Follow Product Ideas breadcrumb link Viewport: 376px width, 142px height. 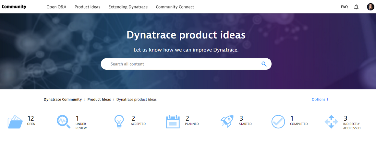click(x=99, y=100)
